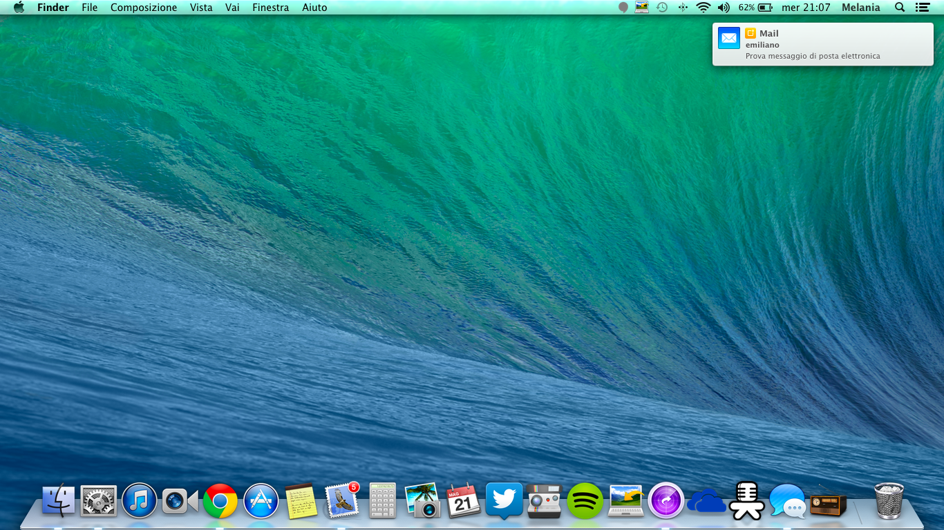
Task: Open Spotify from the Dock
Action: click(x=585, y=501)
